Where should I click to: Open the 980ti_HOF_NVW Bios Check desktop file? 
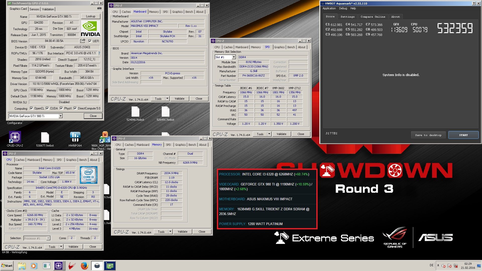[x=105, y=141]
